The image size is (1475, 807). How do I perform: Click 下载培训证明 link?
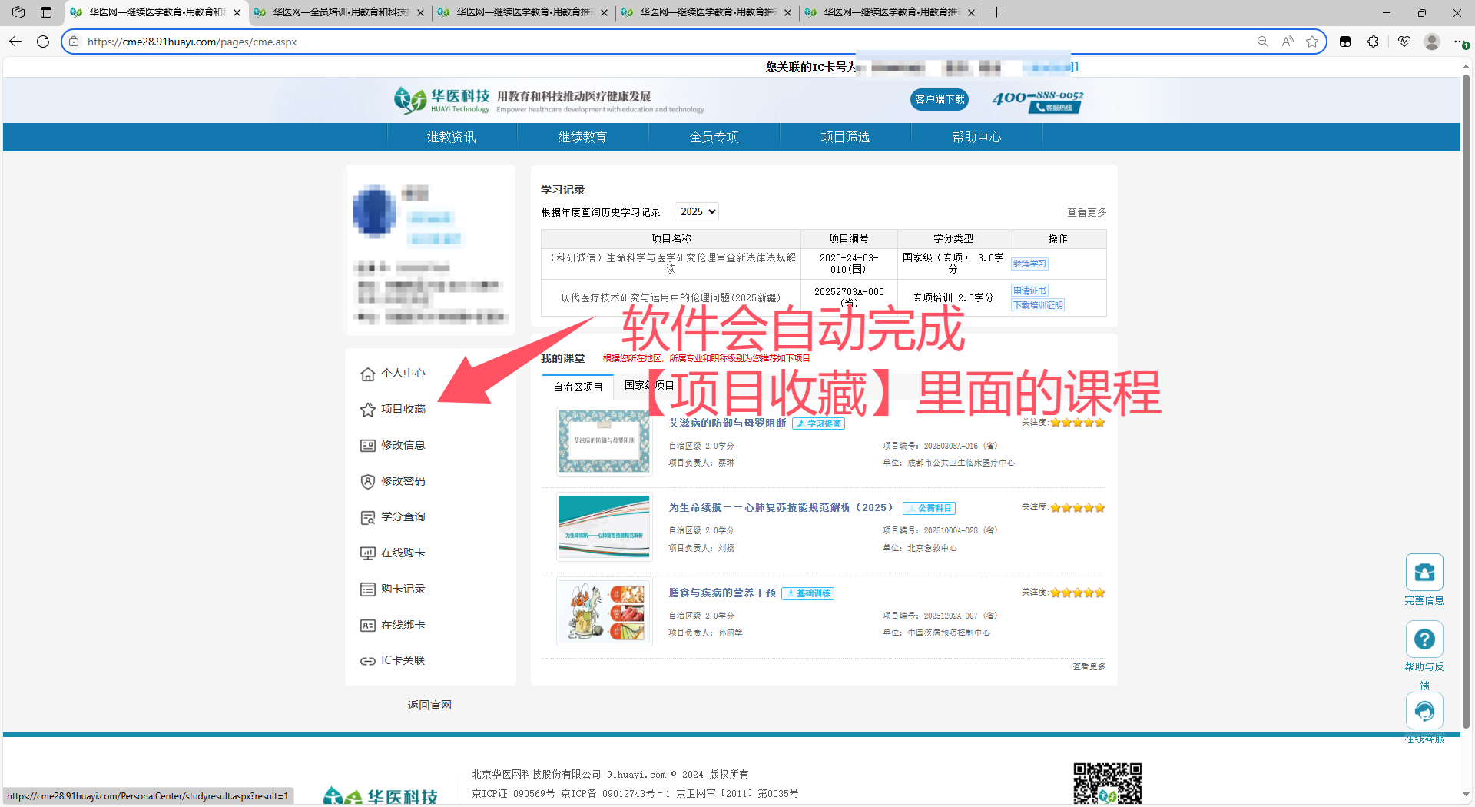tap(1038, 305)
